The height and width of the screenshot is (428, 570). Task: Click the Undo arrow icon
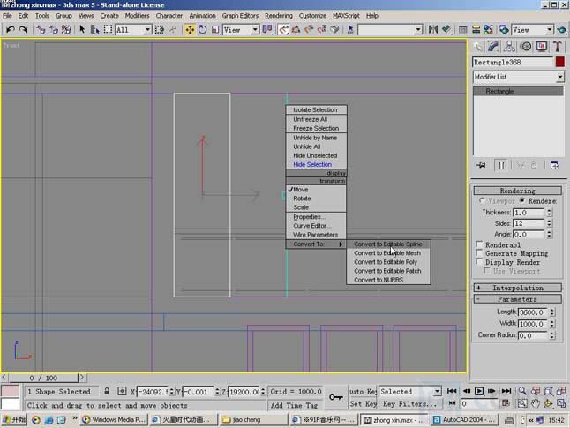(x=11, y=29)
